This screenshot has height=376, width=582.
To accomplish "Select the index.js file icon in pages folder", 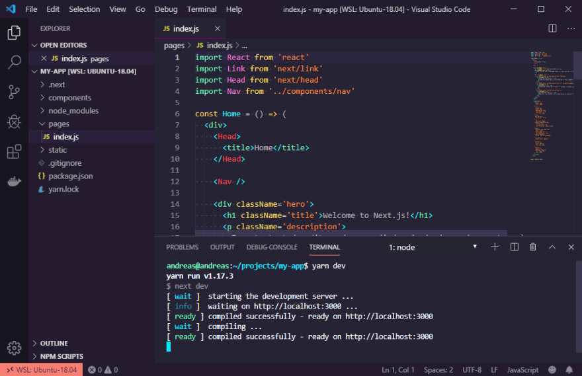I will click(x=46, y=137).
